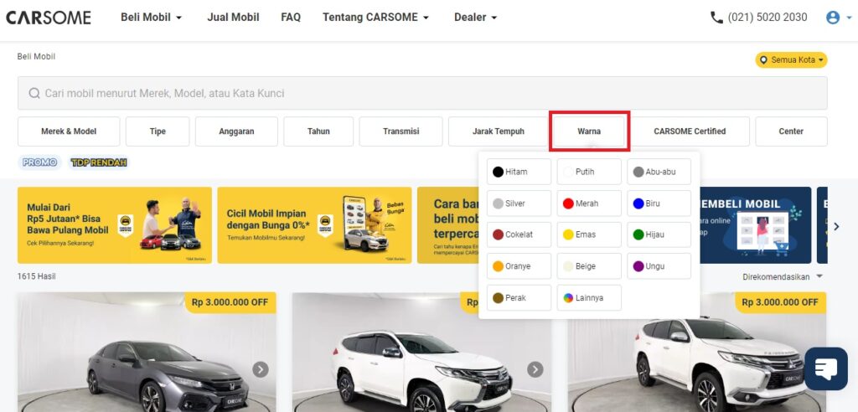Click the 1615 Hasil results count

pos(36,277)
